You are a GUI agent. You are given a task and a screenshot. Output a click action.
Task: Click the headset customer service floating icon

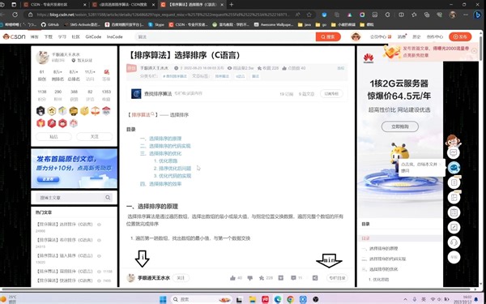[454, 242]
